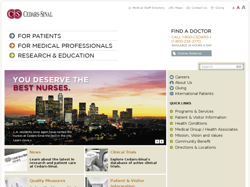Show the next slideshow banner
This screenshot has width=250, height=187.
point(162,141)
